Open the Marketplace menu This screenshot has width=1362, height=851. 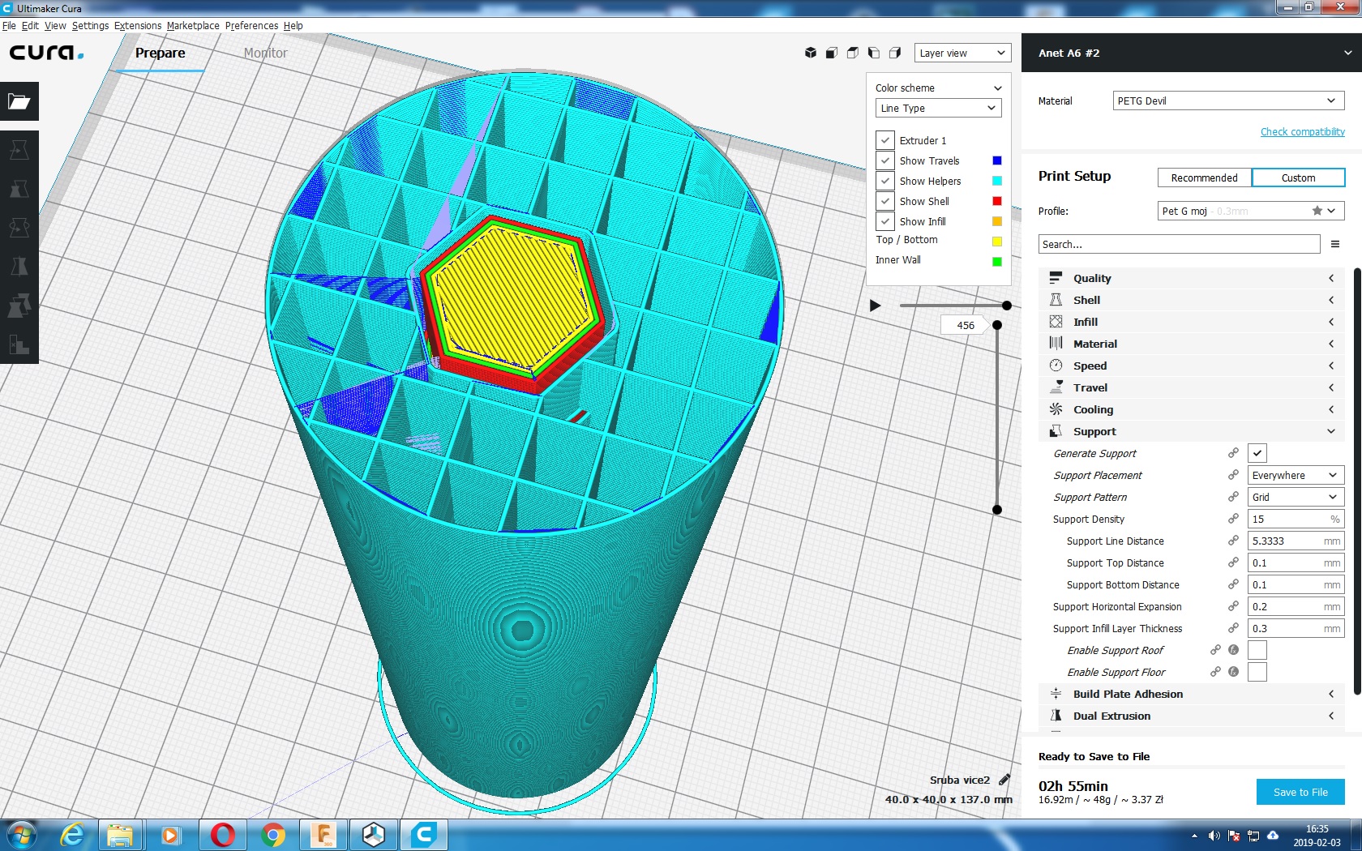click(193, 26)
